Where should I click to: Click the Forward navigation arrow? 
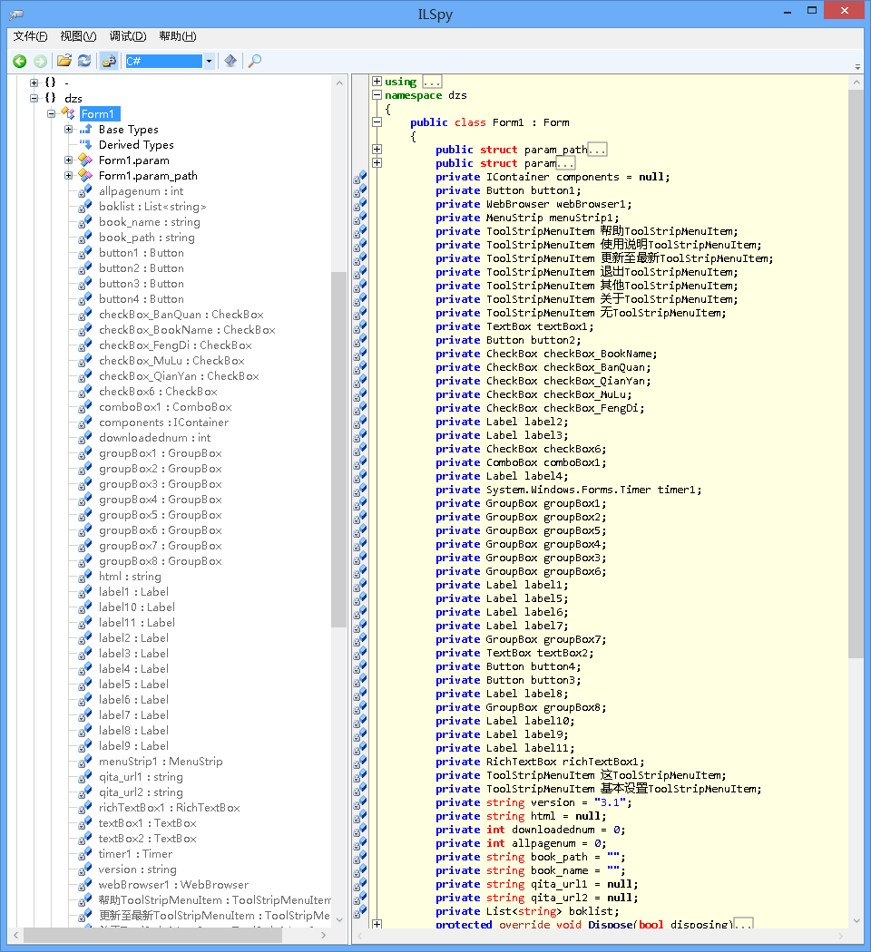coord(40,61)
